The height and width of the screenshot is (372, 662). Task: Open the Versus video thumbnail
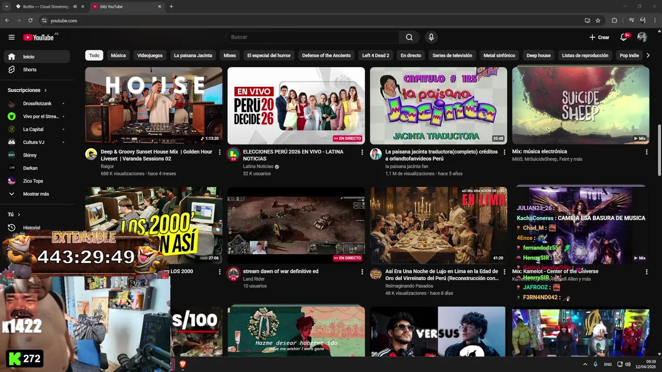click(438, 331)
